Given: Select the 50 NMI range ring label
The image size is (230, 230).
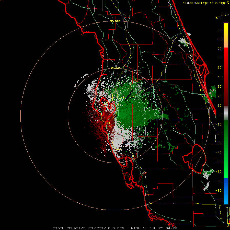Looking at the screenshot, I should 115,68.
